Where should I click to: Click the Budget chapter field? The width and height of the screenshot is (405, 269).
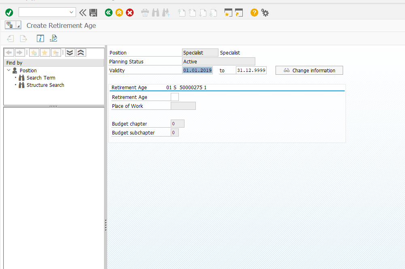pos(178,124)
